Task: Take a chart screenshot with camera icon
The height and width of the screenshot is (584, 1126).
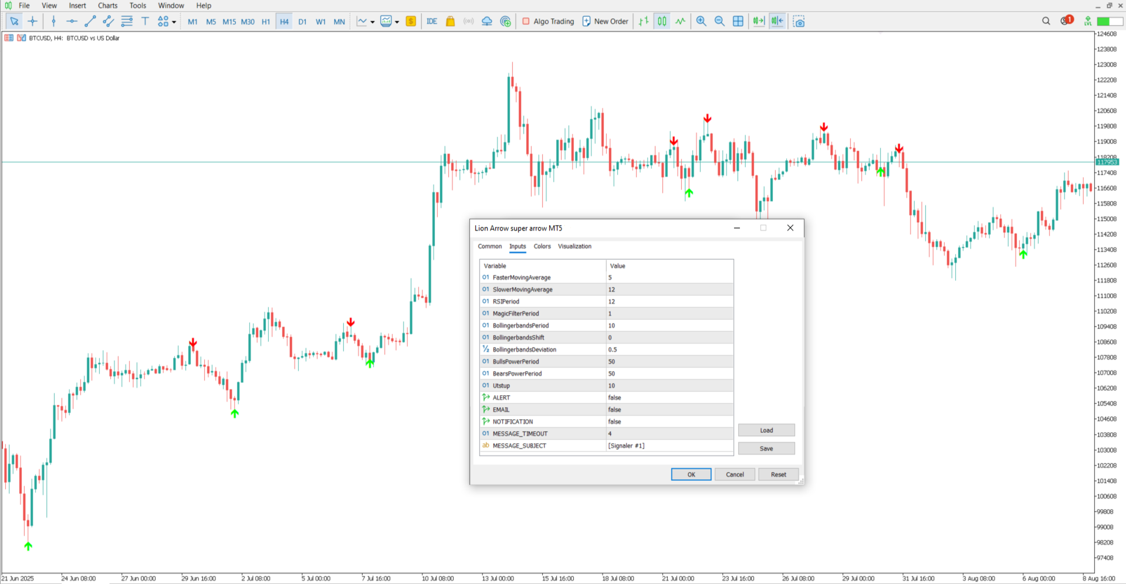Action: [799, 21]
